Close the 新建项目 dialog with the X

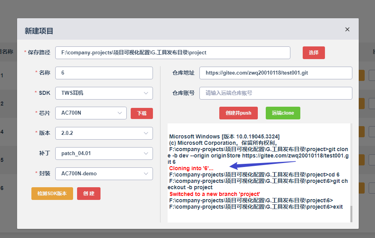click(347, 29)
